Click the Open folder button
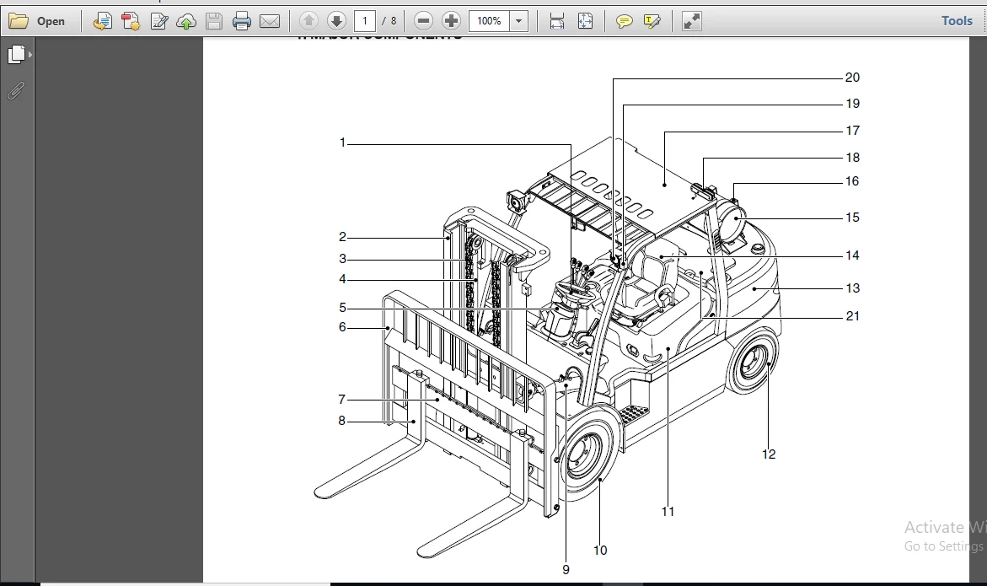Image resolution: width=987 pixels, height=586 pixels. (x=36, y=21)
